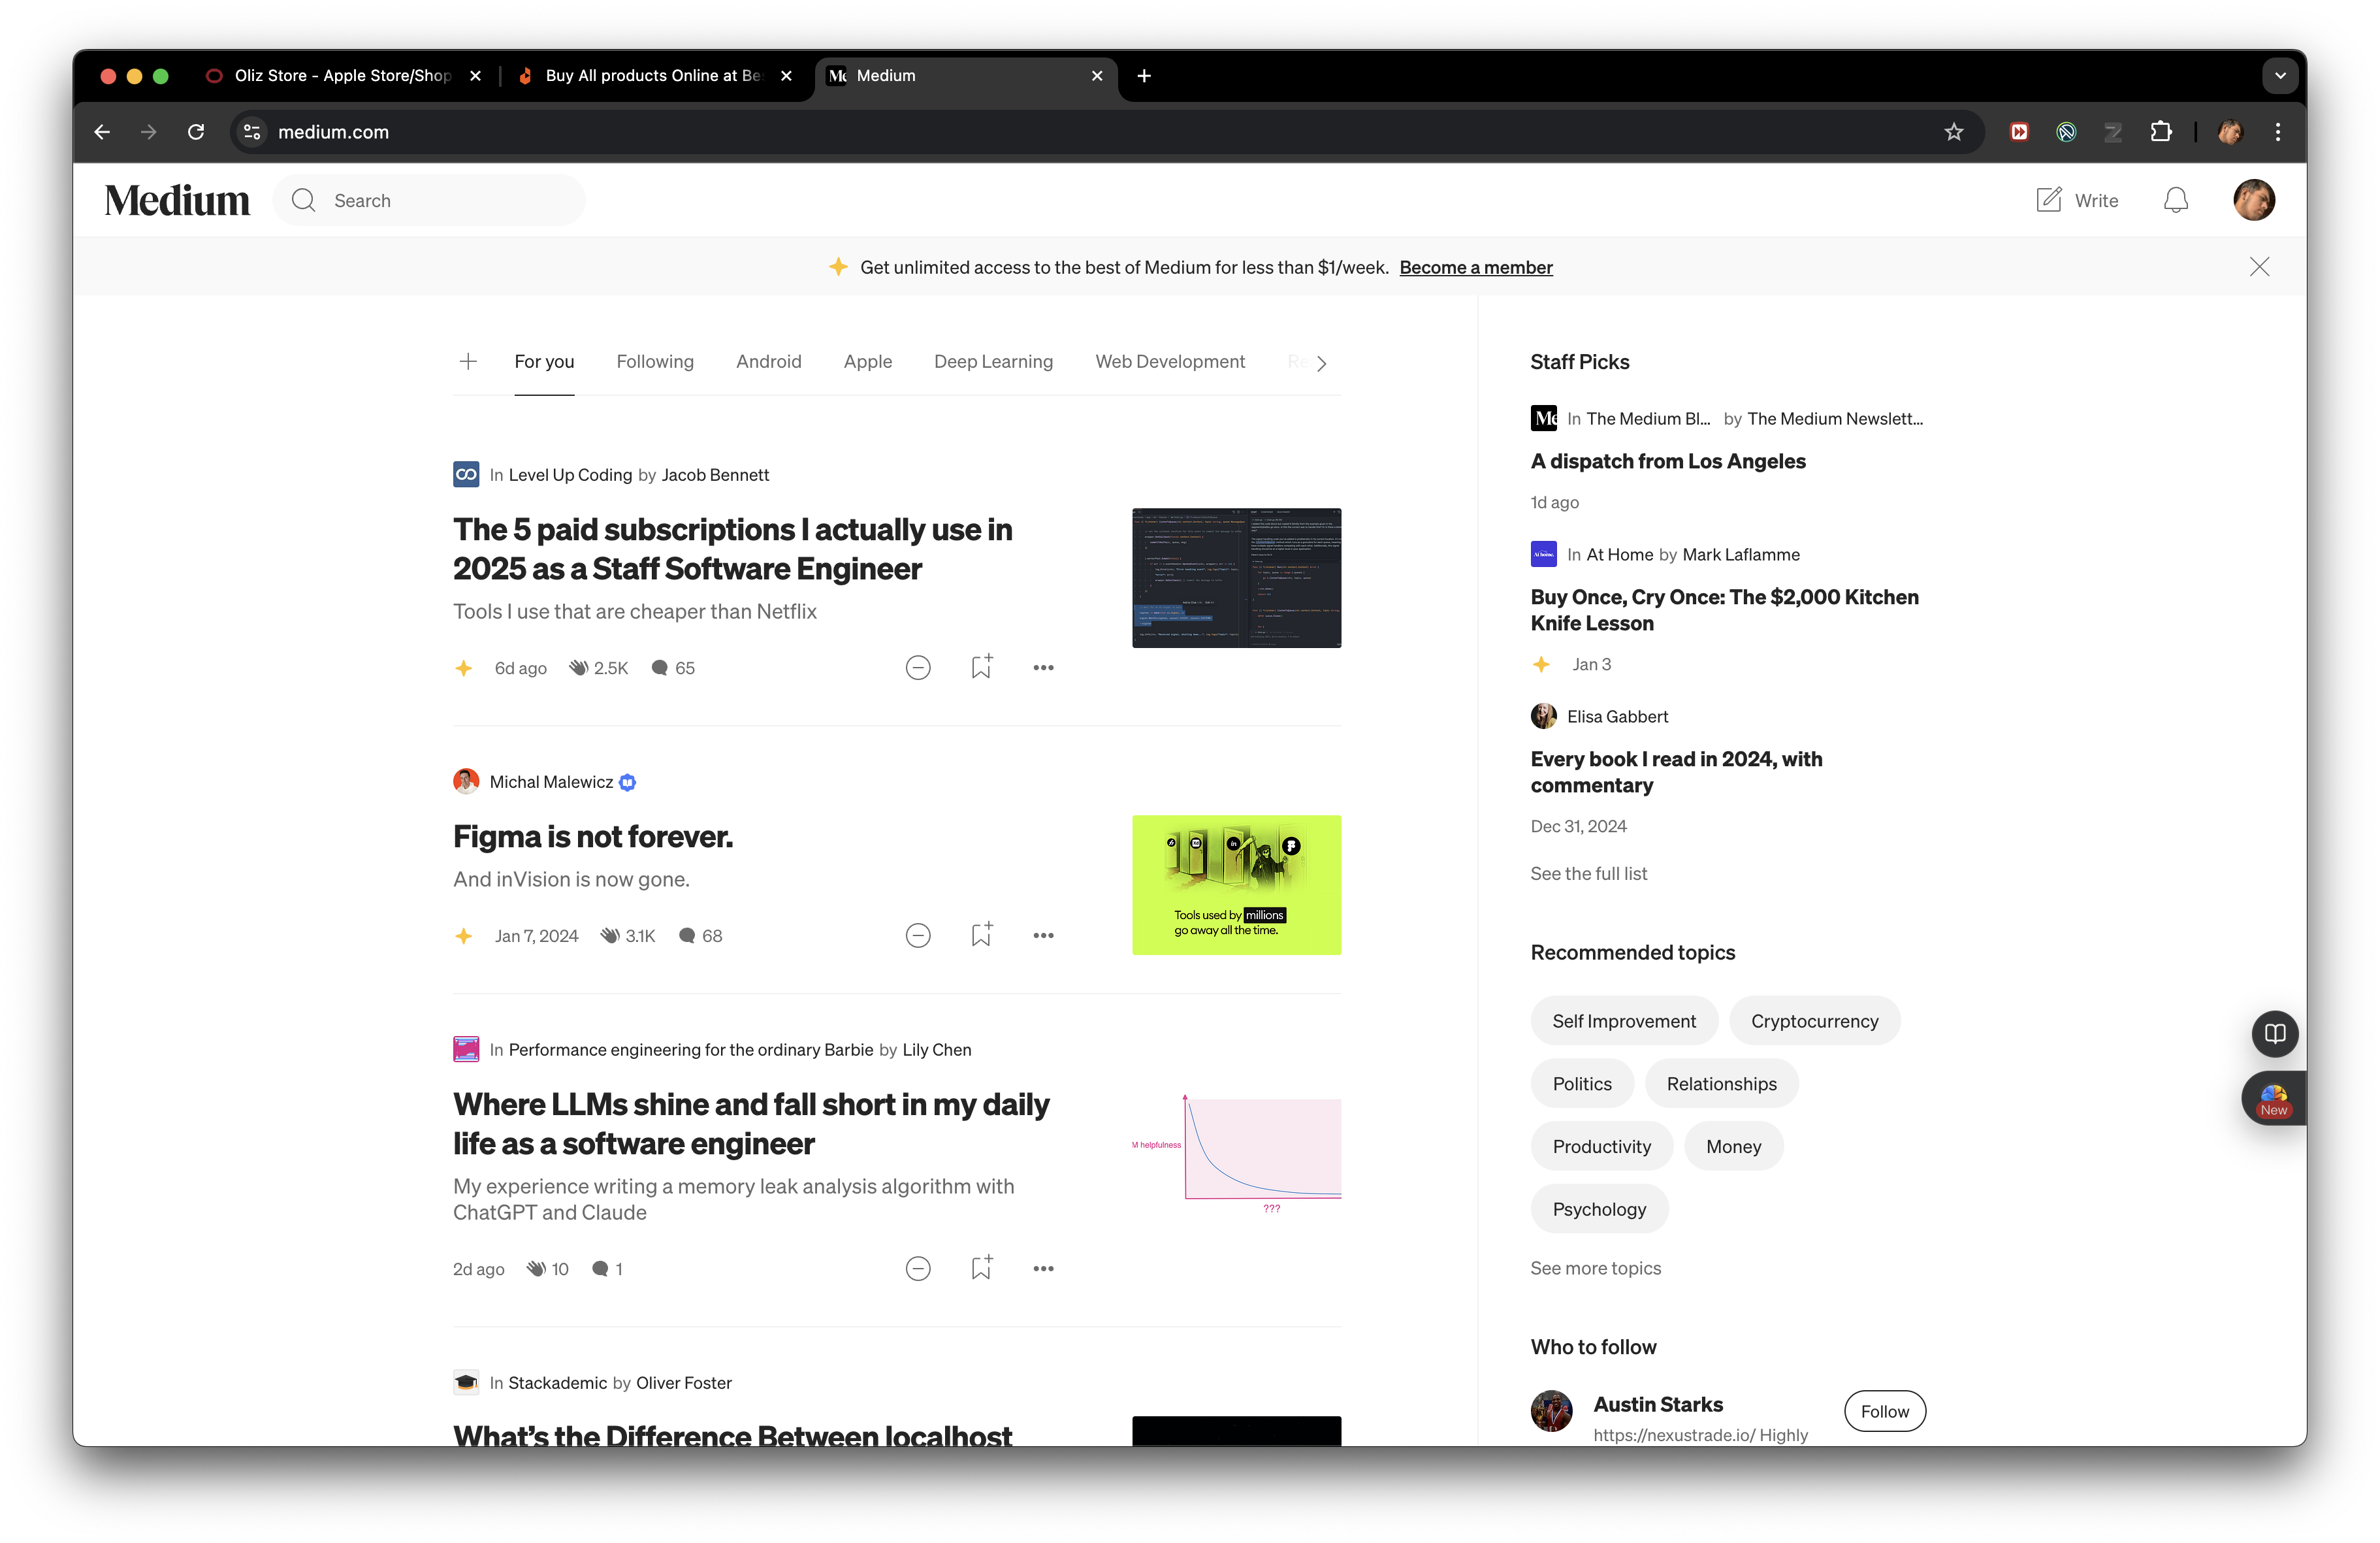Open notifications bell
Screen dimensions: 2380x1543
pos(2176,200)
